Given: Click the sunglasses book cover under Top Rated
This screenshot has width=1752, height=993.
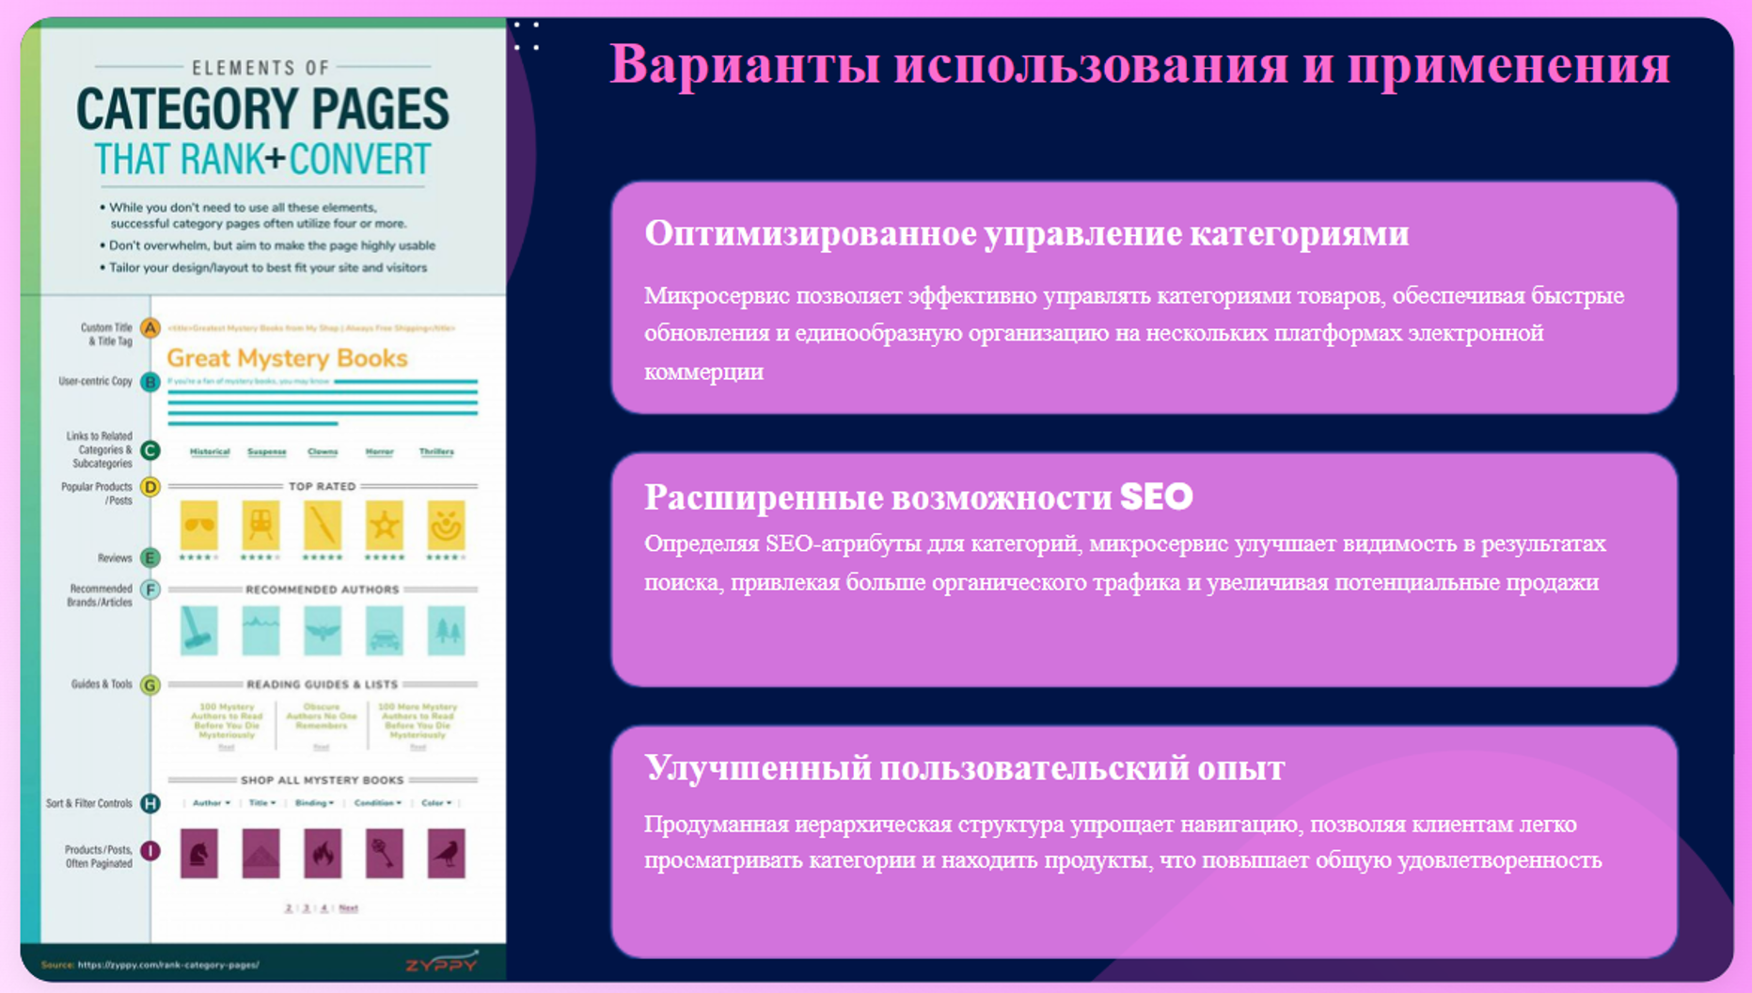Looking at the screenshot, I should [x=198, y=525].
